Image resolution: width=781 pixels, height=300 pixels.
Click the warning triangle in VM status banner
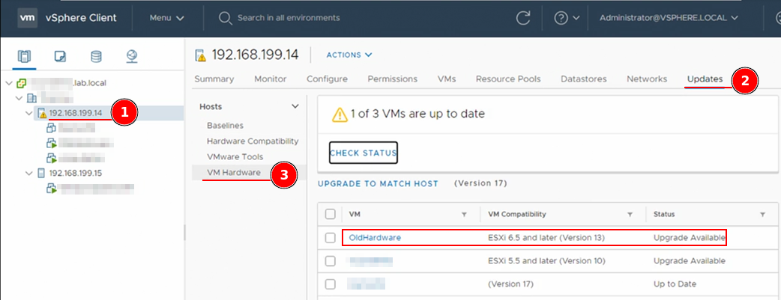[x=340, y=114]
